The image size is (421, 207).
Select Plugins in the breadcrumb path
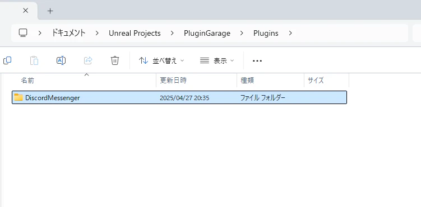coord(266,33)
